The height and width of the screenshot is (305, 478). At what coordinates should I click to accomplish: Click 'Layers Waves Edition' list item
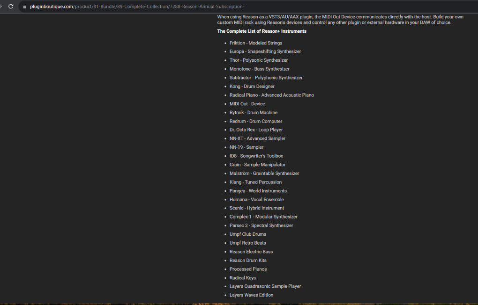252,295
